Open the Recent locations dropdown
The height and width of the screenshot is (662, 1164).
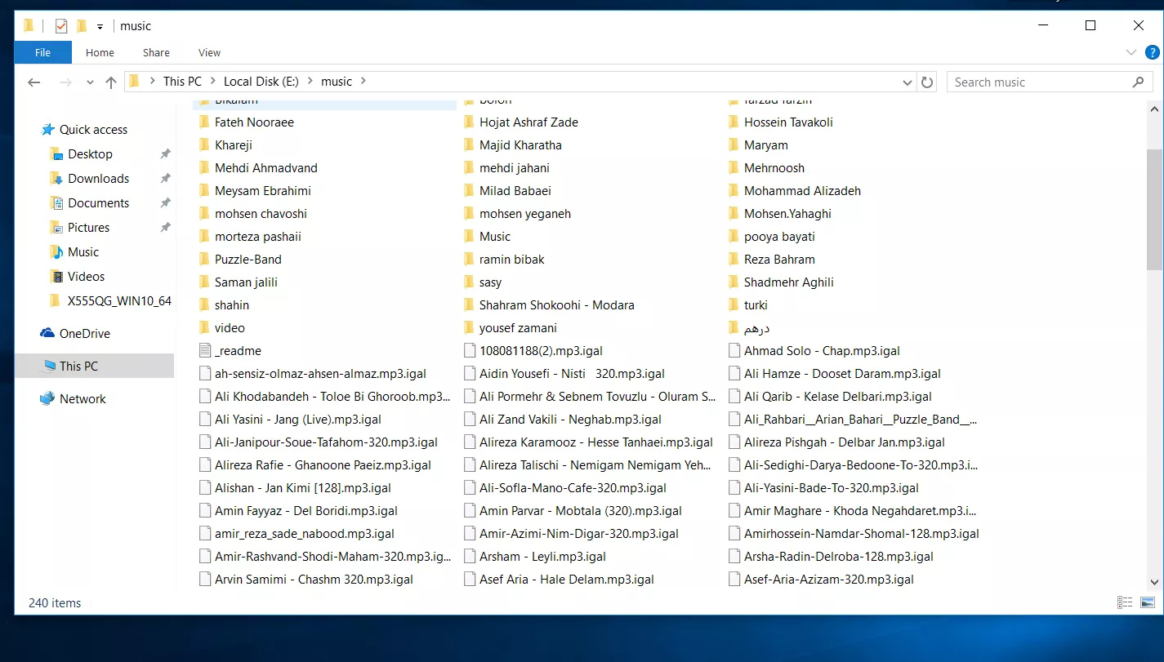pos(90,82)
